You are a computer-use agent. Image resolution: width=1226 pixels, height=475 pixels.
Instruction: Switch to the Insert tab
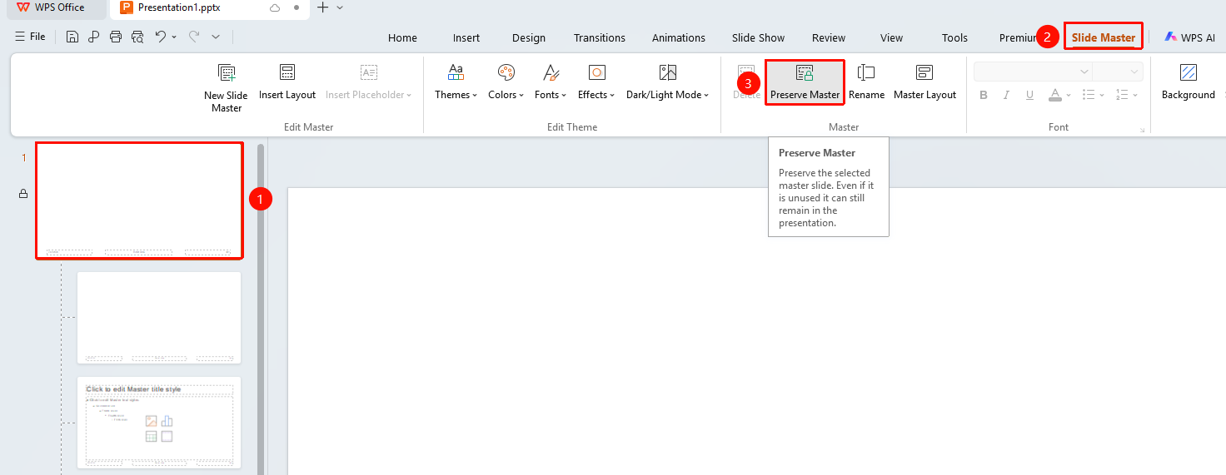[466, 37]
